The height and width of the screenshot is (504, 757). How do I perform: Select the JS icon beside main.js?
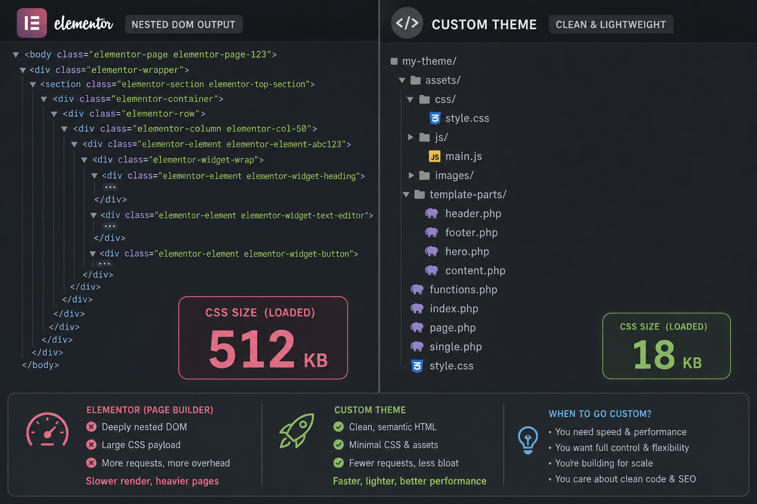(x=434, y=157)
